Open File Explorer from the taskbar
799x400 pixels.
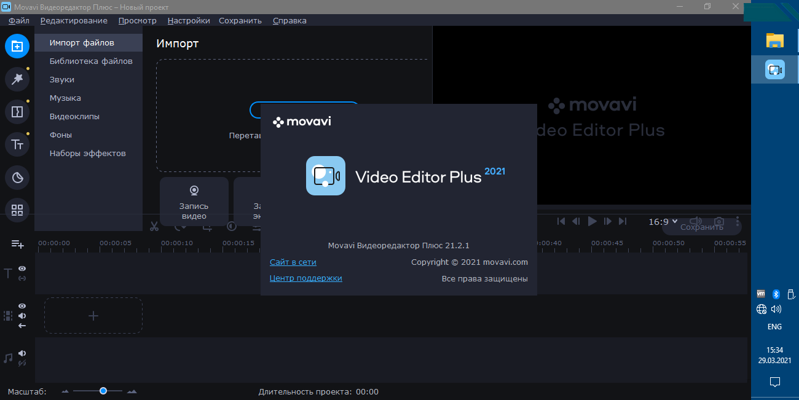click(774, 41)
